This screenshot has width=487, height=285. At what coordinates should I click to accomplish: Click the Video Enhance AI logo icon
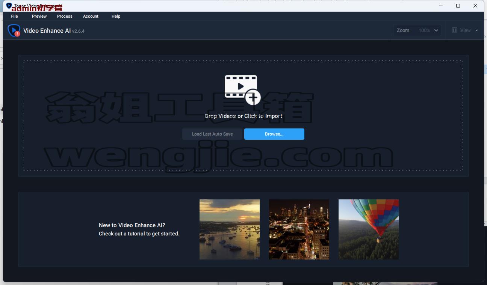[x=14, y=30]
